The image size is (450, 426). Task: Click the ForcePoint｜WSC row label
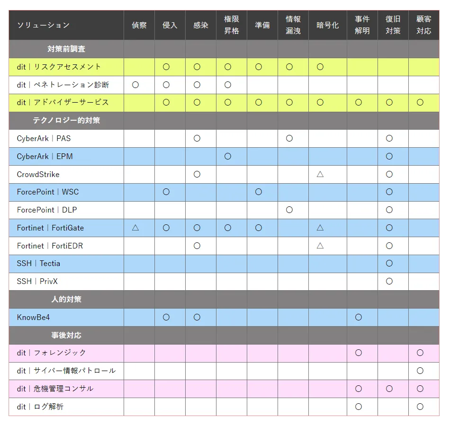[x=48, y=192]
